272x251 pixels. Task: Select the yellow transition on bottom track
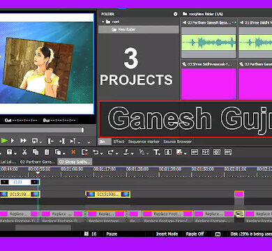click(x=239, y=214)
